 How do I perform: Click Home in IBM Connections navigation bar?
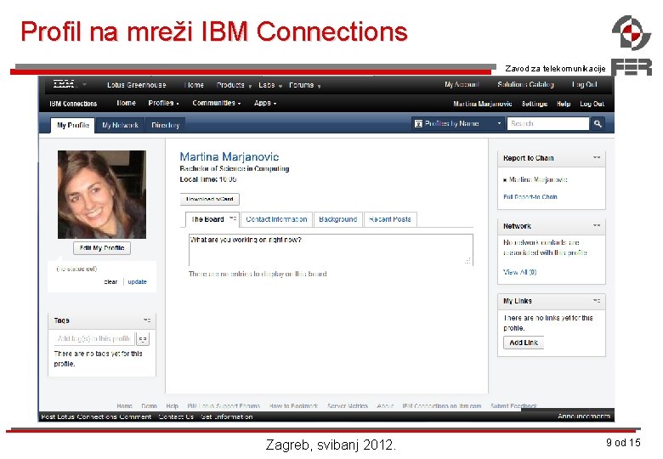126,103
